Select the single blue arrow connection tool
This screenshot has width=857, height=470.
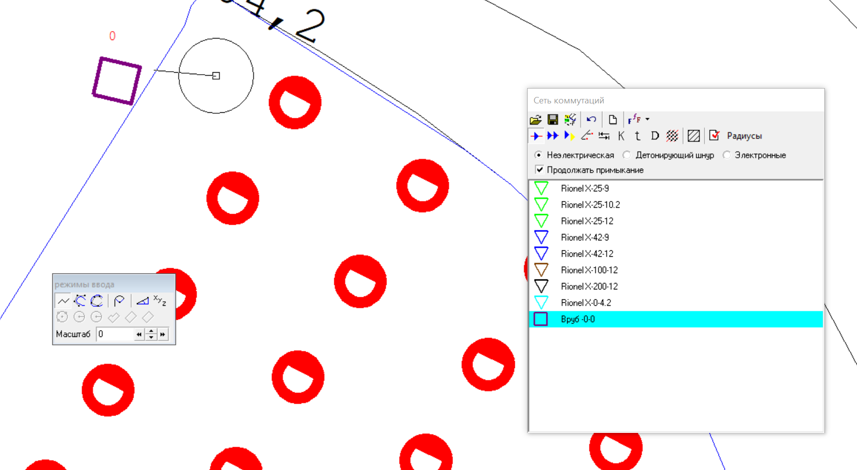coord(536,136)
